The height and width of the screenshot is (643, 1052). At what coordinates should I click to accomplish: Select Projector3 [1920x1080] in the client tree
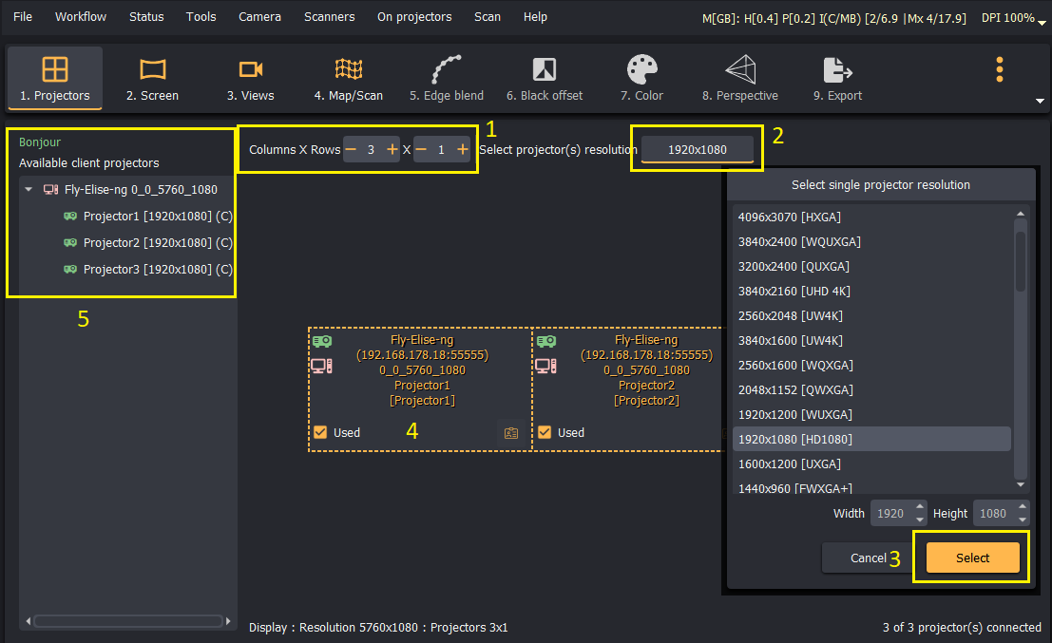pyautogui.click(x=148, y=270)
